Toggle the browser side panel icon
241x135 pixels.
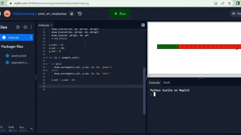(x=238, y=3)
